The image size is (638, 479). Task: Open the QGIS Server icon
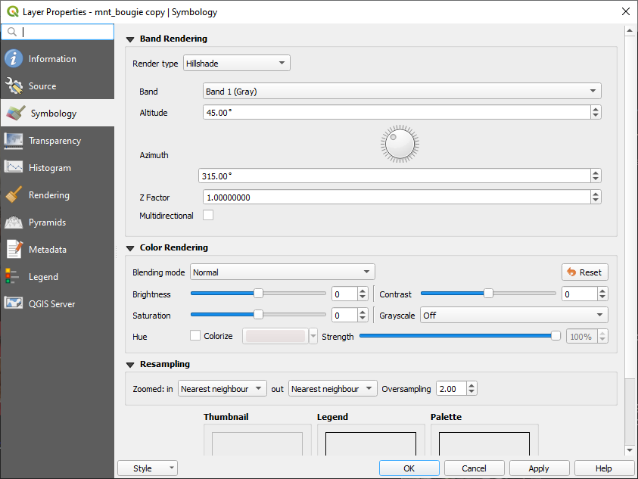(14, 304)
